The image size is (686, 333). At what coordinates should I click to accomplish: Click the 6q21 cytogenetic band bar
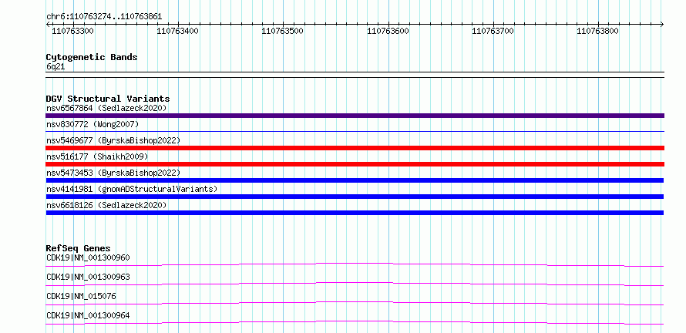(355, 75)
